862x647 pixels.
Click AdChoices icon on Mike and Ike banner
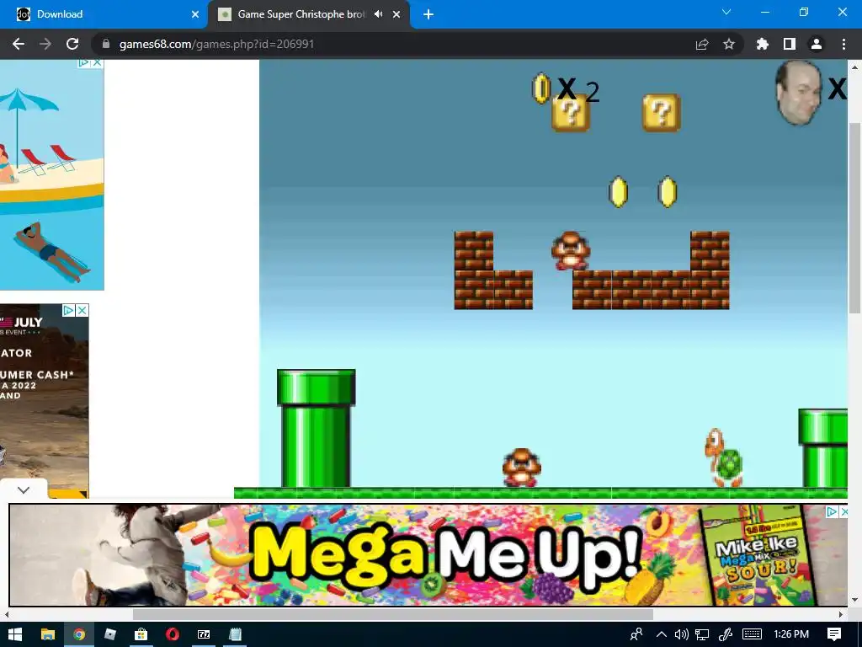[833, 511]
